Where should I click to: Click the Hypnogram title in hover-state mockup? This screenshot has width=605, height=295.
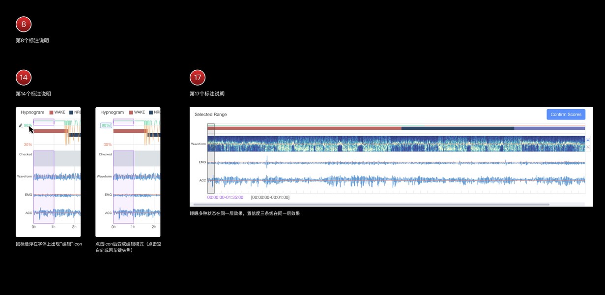[x=32, y=112]
